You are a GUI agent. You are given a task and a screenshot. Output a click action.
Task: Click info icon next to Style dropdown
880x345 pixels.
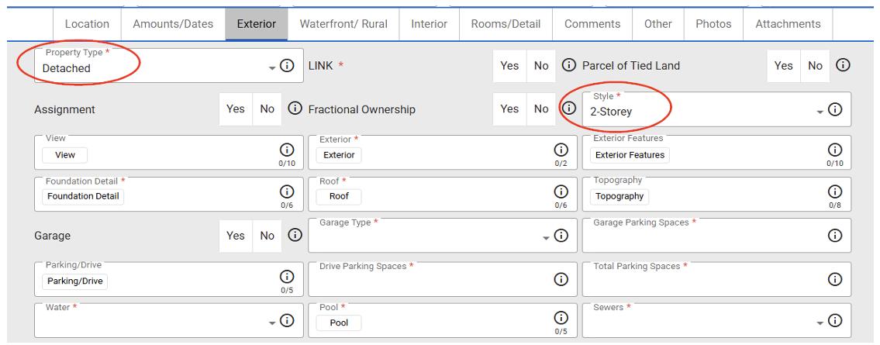tap(835, 109)
